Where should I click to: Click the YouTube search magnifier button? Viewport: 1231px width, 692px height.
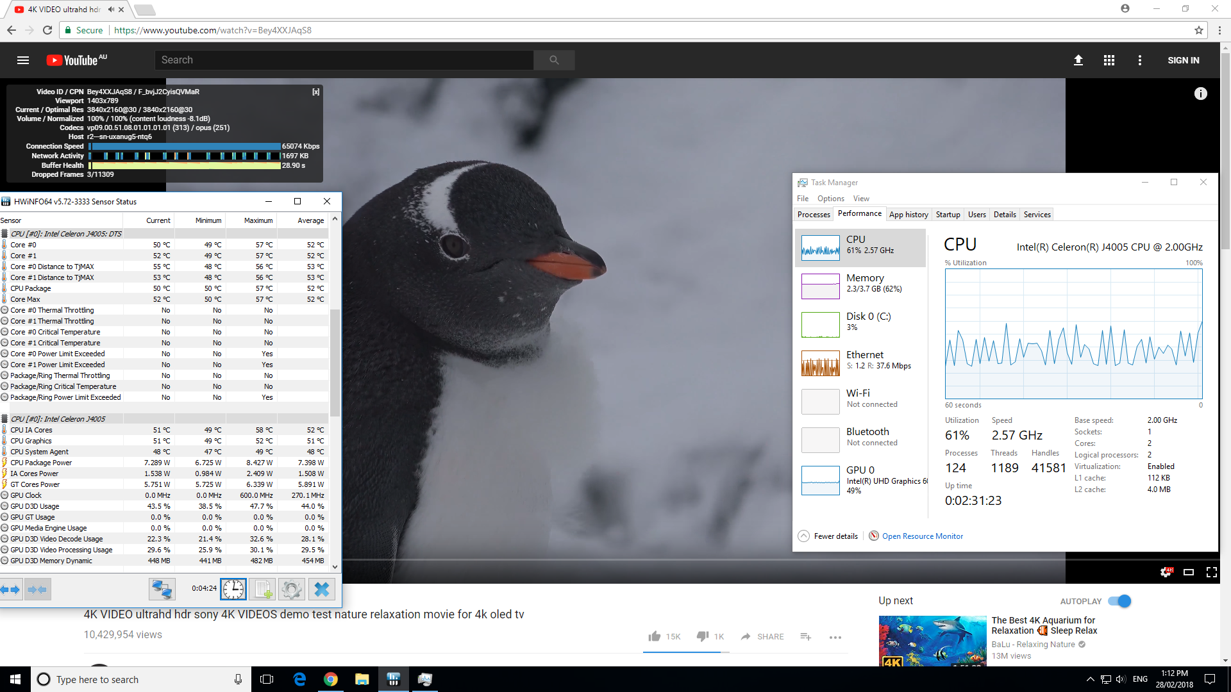tap(554, 60)
